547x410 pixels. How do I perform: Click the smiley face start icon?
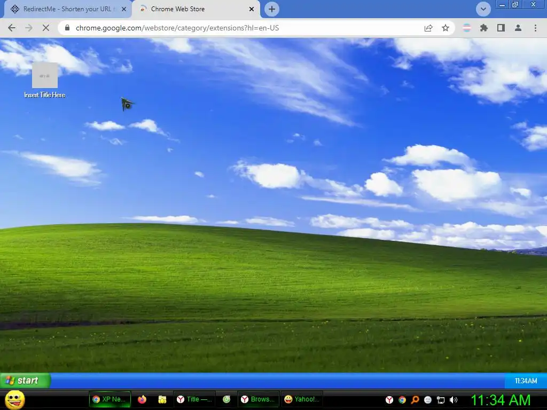(14, 399)
